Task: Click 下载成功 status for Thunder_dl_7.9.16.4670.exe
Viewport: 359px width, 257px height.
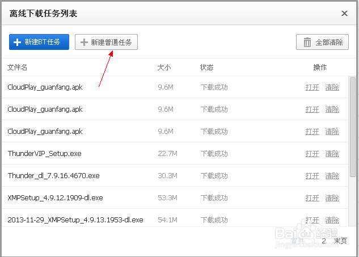Action: pyautogui.click(x=214, y=176)
